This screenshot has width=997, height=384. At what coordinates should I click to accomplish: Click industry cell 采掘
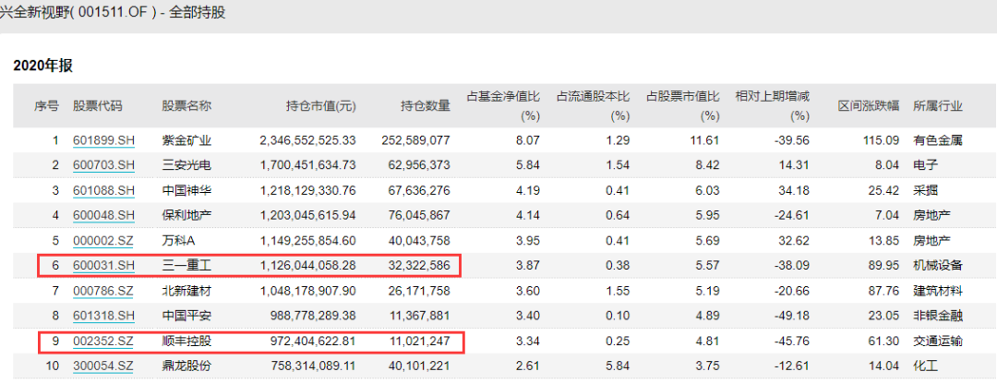click(x=925, y=190)
